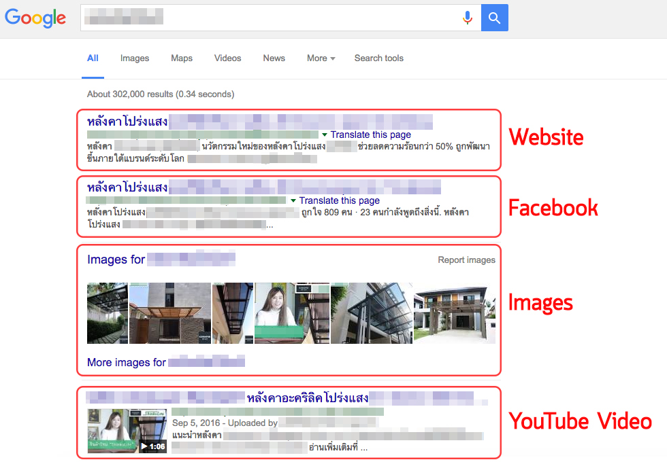Activate voice search microphone icon

467,18
